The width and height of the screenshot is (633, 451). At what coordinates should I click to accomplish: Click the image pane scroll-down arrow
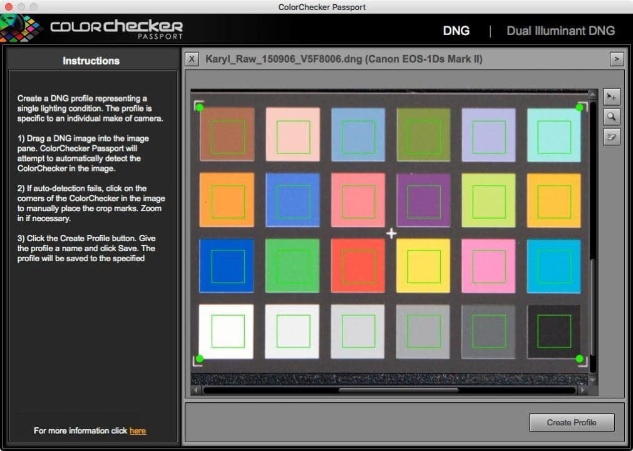tap(592, 380)
